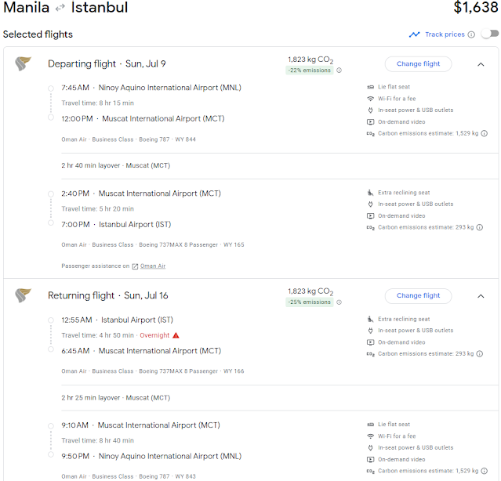Click info icon beside -25% emissions
The width and height of the screenshot is (501, 481).
click(x=339, y=302)
